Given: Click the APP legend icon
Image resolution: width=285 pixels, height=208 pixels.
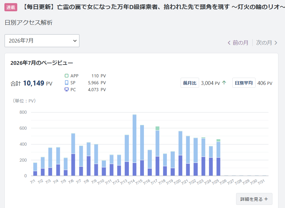Looking at the screenshot, I should 66,75.
